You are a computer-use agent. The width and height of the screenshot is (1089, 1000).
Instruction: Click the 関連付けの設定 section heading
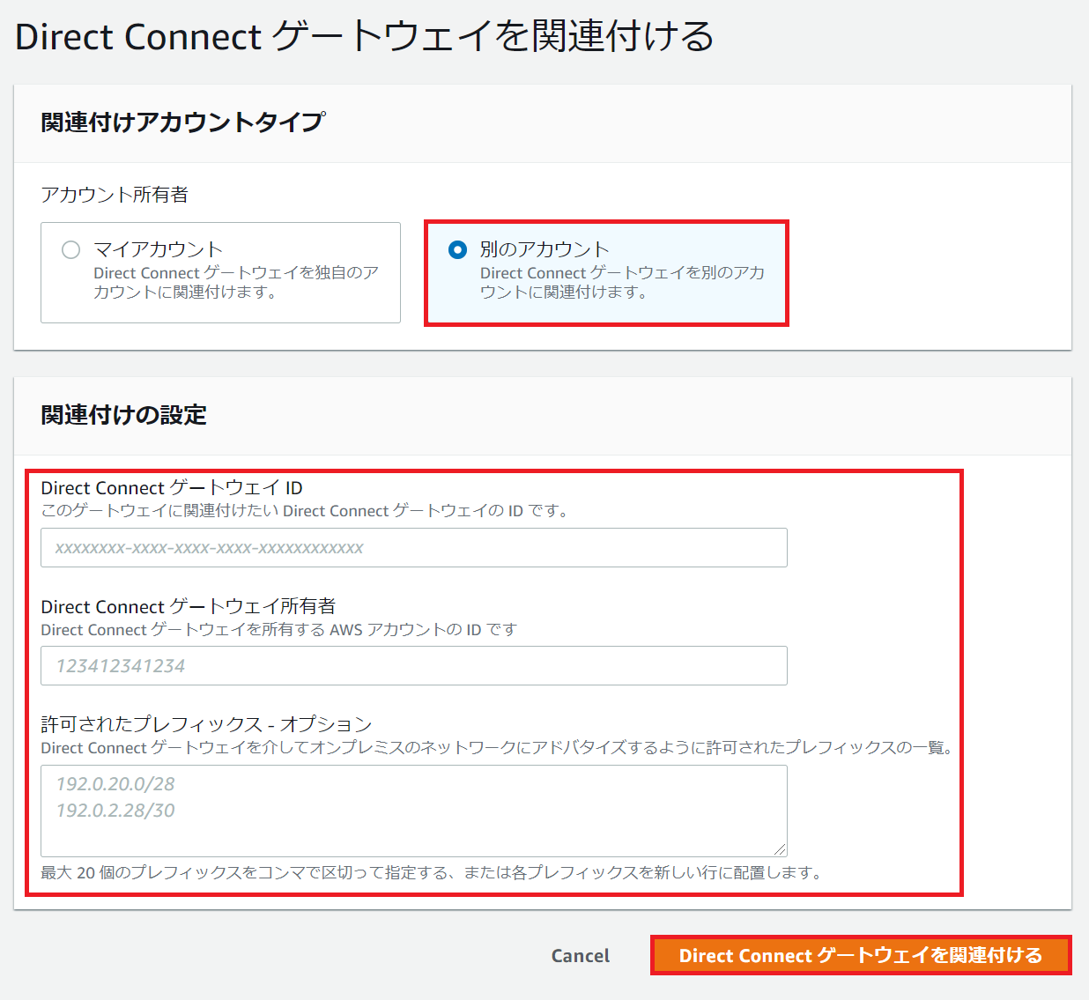click(124, 415)
